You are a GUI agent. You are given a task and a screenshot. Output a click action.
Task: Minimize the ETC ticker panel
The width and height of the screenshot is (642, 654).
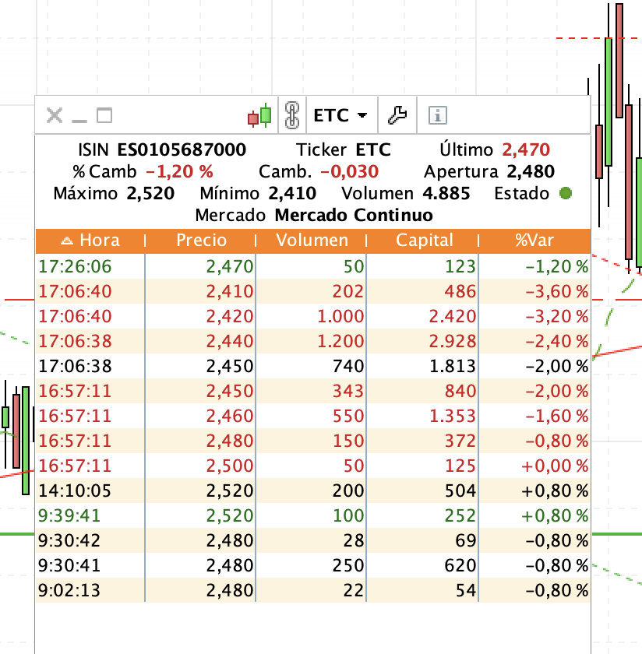point(79,118)
